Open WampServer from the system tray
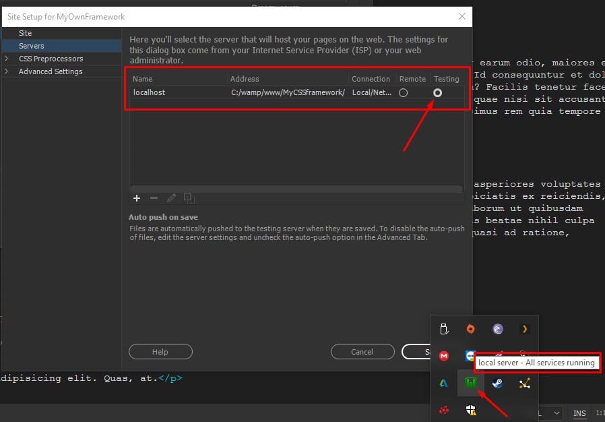Screen dimensions: 605x422 (471, 384)
